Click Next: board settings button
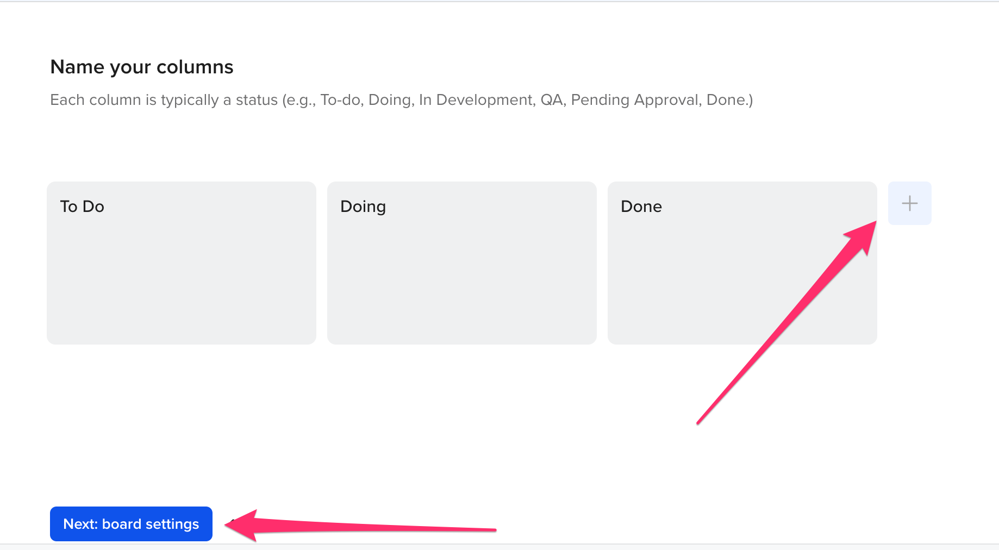 point(131,524)
